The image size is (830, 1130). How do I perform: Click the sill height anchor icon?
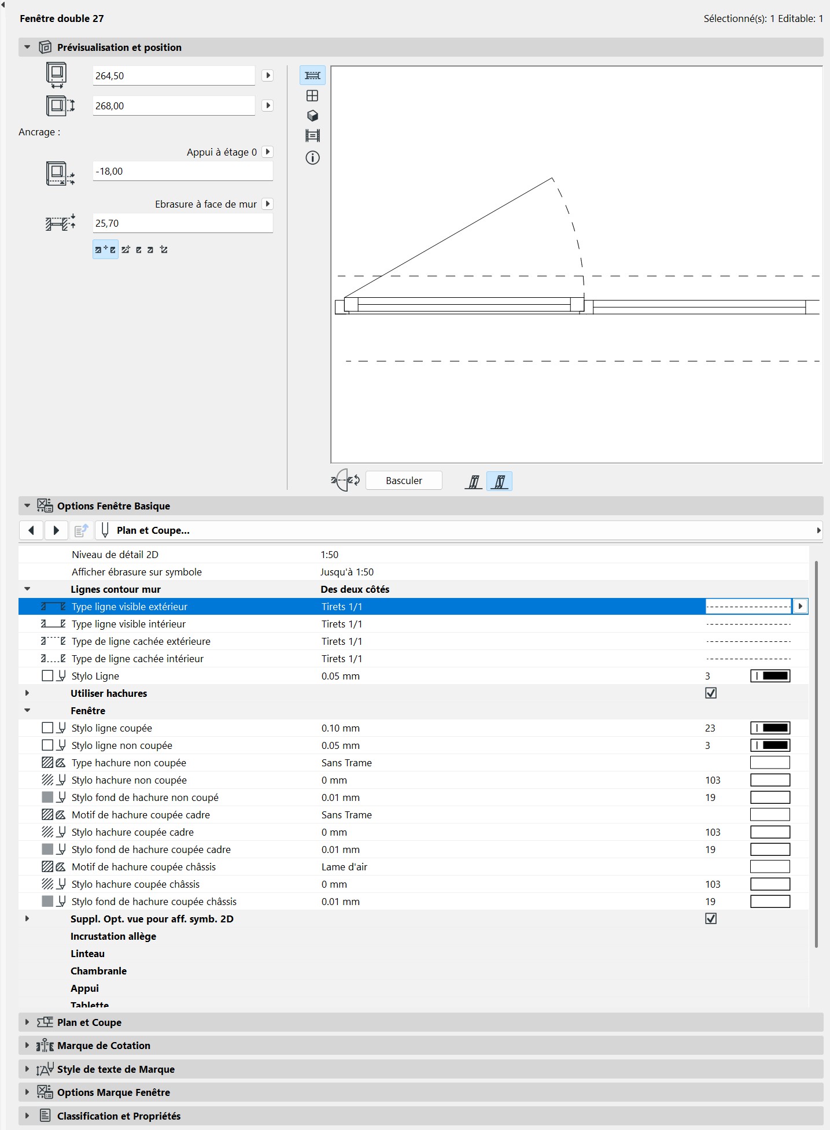coord(60,173)
